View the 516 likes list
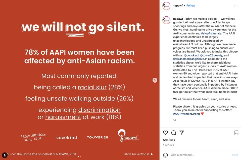The height and width of the screenshot is (160, 241). pos(169,140)
